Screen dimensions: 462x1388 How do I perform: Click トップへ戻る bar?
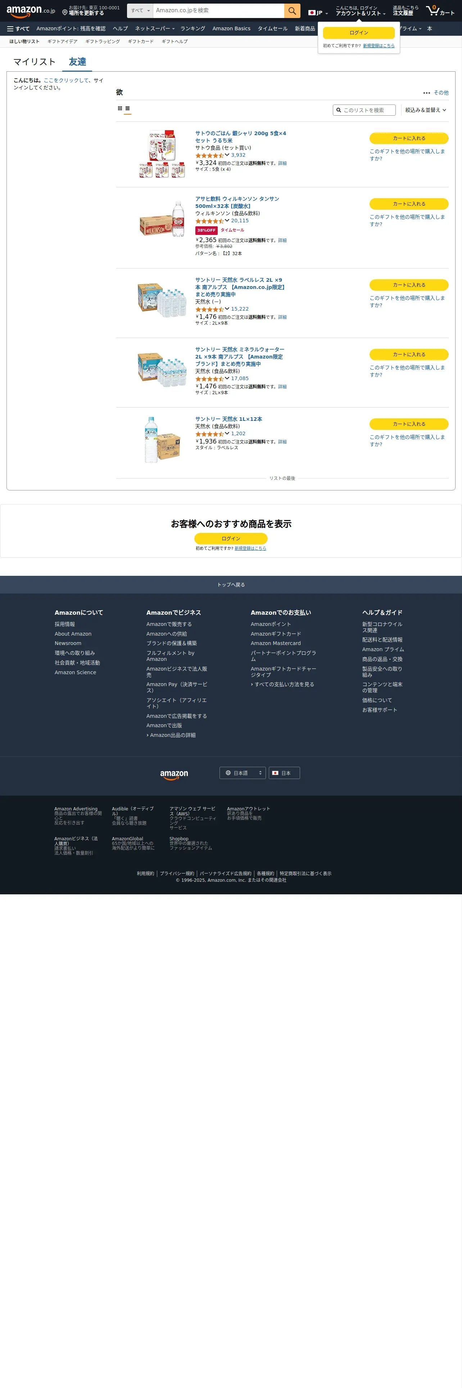(231, 584)
